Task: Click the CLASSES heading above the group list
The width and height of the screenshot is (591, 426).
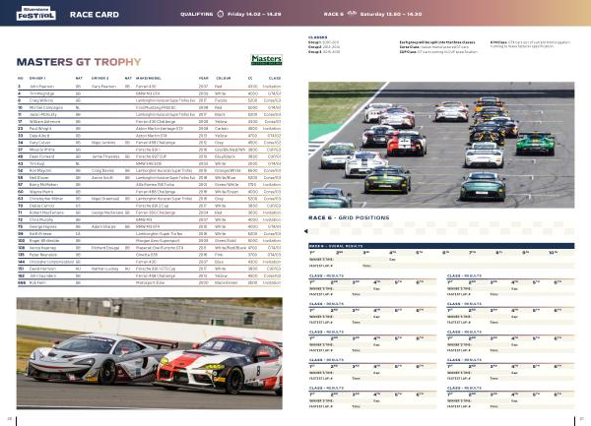Action: [x=318, y=37]
